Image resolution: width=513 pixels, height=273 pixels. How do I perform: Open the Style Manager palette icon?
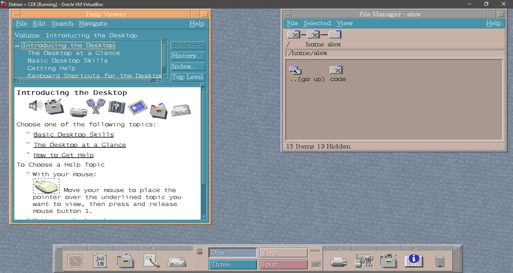[x=364, y=261]
